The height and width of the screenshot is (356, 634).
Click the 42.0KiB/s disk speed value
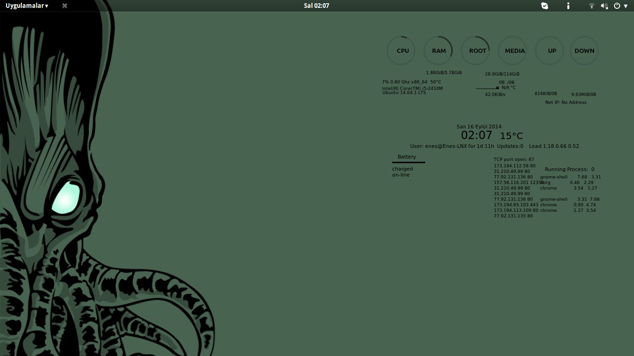(495, 95)
